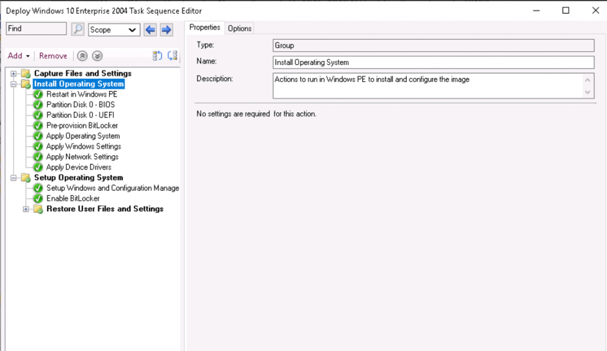
Task: Go to next search result arrow
Action: (x=167, y=30)
